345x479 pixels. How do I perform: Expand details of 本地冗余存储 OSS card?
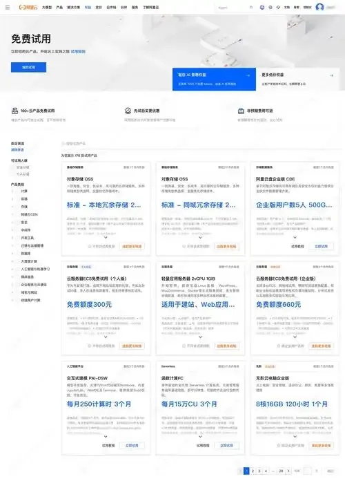click(x=106, y=237)
